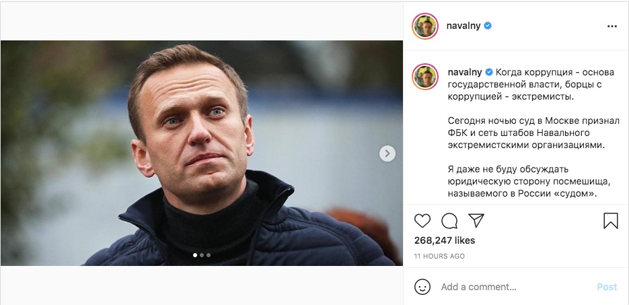Open the profile avatar in the post header

pyautogui.click(x=425, y=26)
